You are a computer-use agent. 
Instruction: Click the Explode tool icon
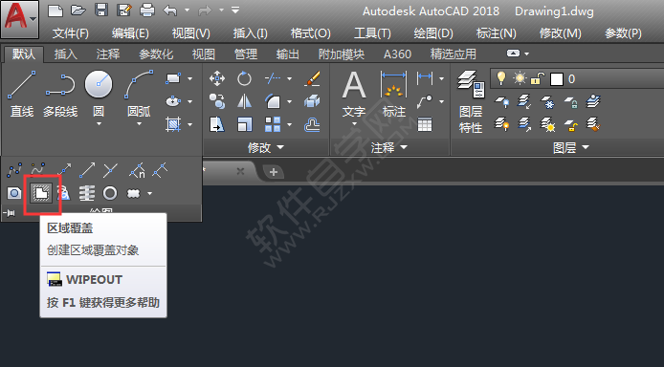pyautogui.click(x=312, y=101)
